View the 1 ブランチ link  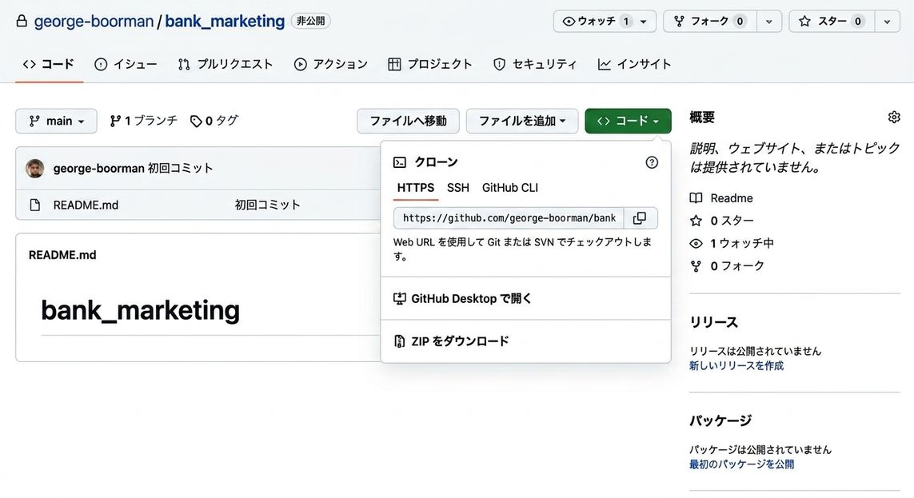[143, 121]
